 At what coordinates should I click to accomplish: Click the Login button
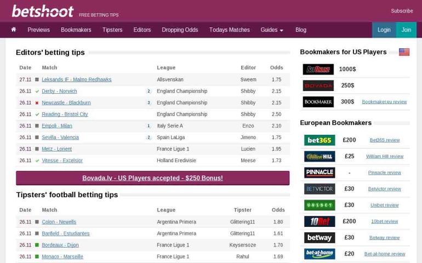pos(384,30)
